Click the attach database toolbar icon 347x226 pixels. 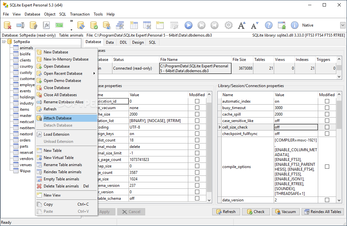pos(33,25)
